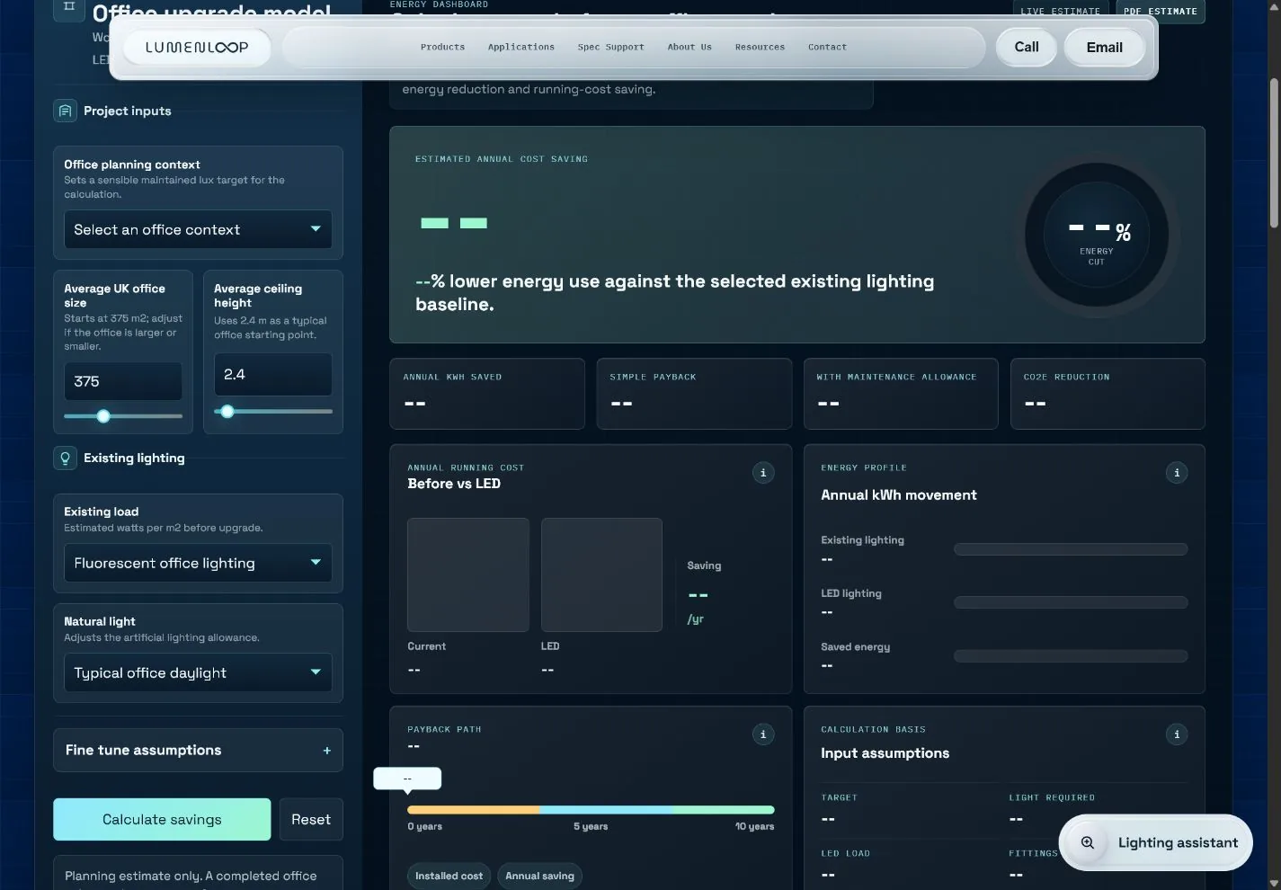Click the Existing lighting bulb icon
The height and width of the screenshot is (890, 1281).
(65, 458)
